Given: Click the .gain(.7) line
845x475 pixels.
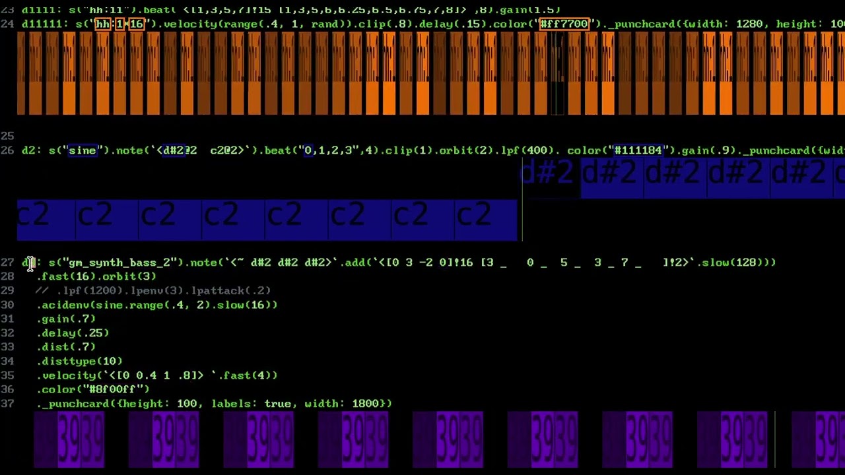Looking at the screenshot, I should (66, 319).
